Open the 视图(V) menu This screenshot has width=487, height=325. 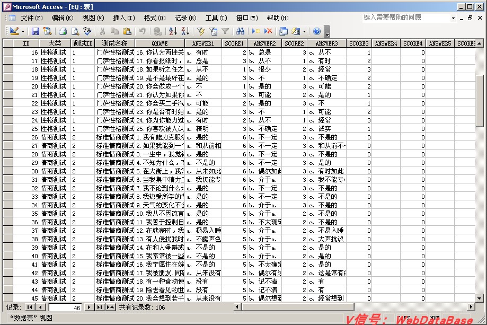tap(93, 18)
